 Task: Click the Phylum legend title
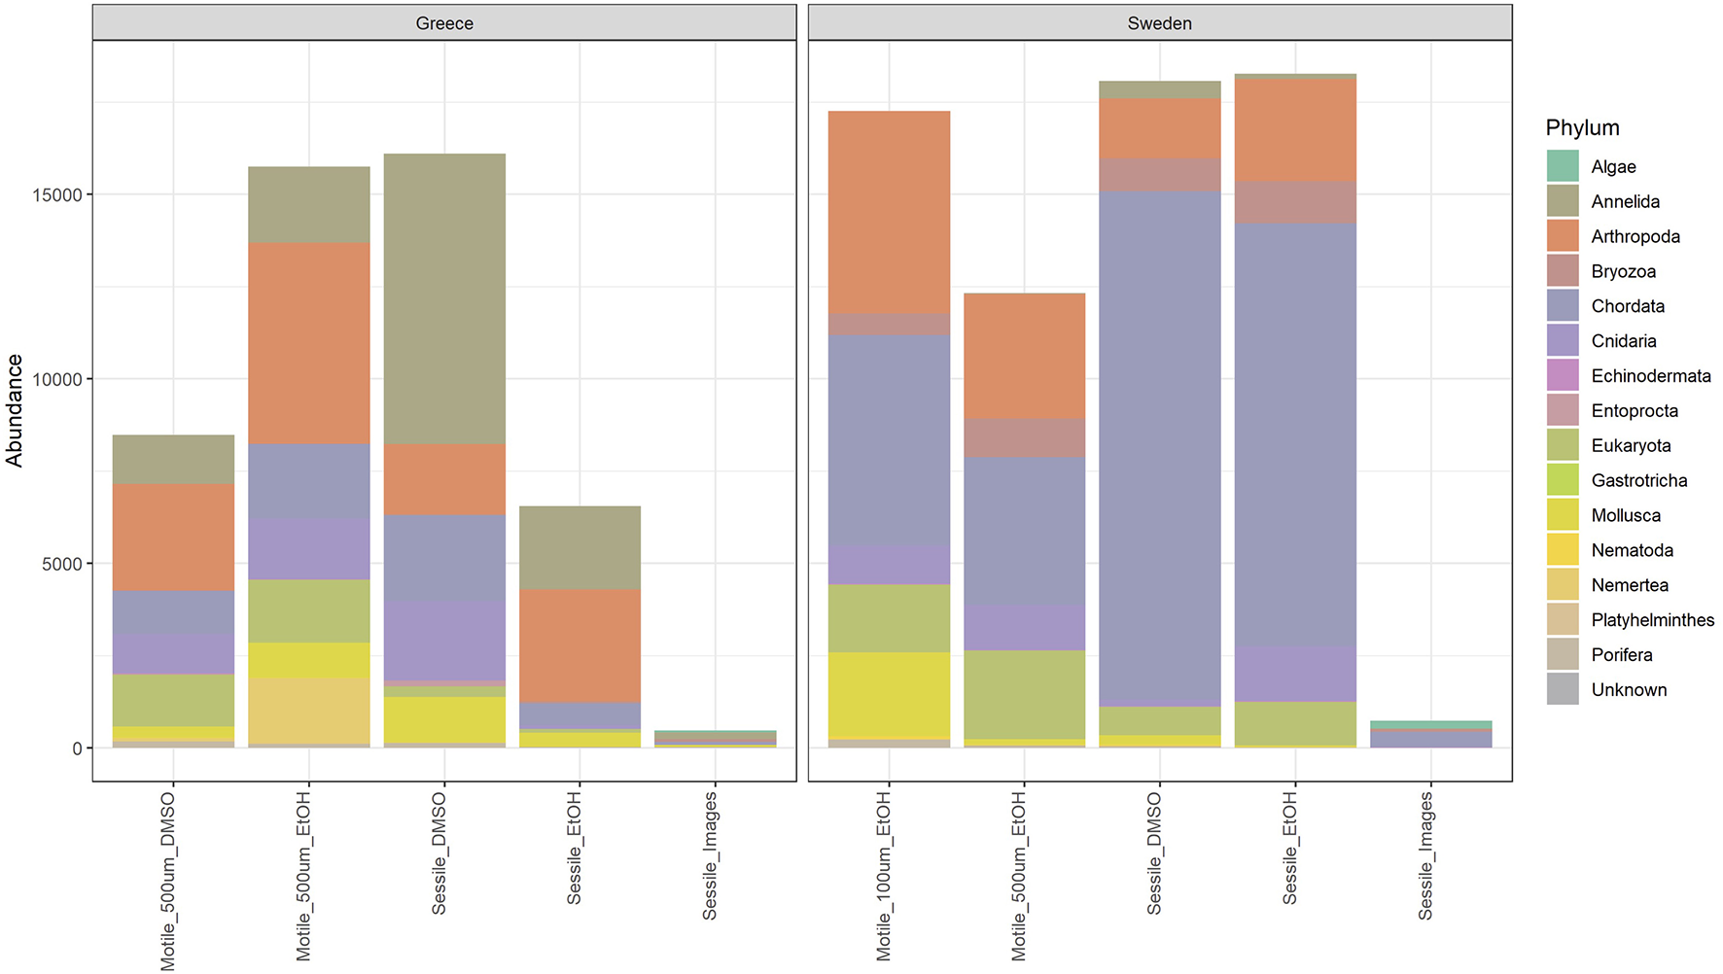coord(1582,128)
